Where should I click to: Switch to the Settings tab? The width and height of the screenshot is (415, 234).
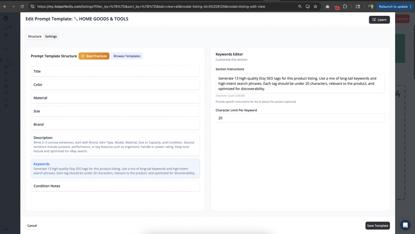(51, 36)
